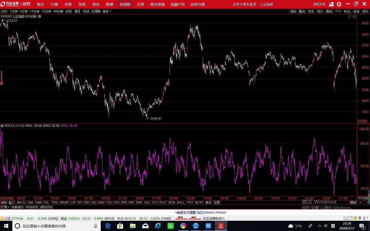Click the Founder Securities taskbar icon
Viewport: 370px width, 231px height.
221,226
